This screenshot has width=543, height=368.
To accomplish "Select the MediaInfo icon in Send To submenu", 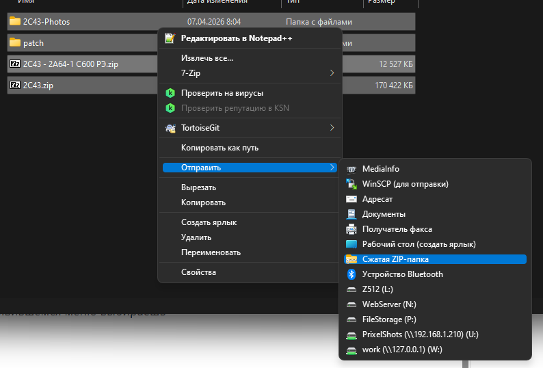I will tap(352, 169).
